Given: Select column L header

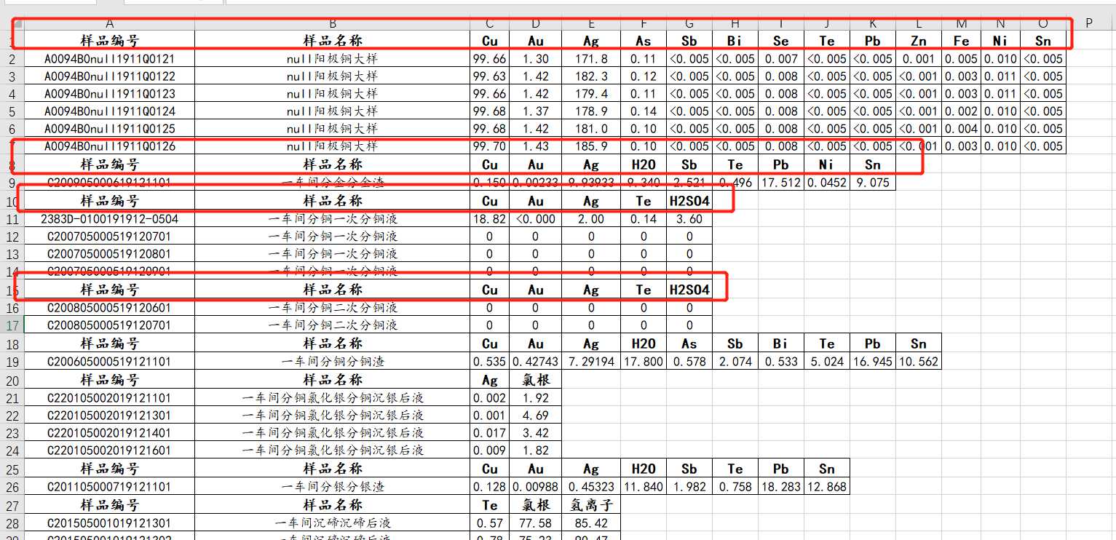Looking at the screenshot, I should (919, 23).
